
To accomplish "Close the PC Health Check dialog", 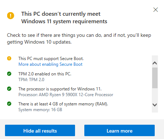I will [x=155, y=10].
